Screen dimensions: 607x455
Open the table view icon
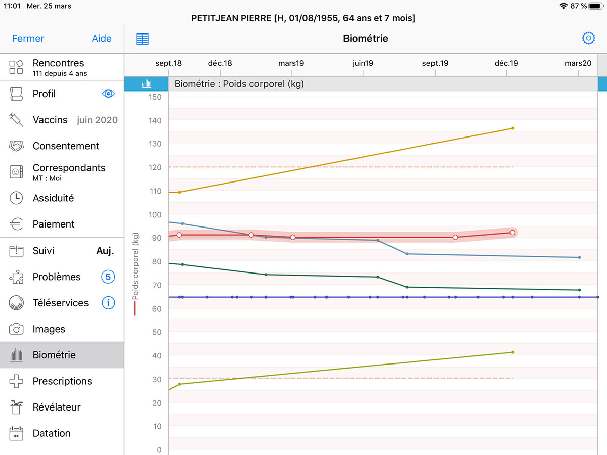pos(142,39)
